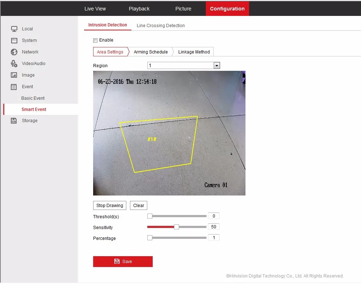Click the Network globe icon
Image resolution: width=361 pixels, height=284 pixels.
[x=14, y=52]
